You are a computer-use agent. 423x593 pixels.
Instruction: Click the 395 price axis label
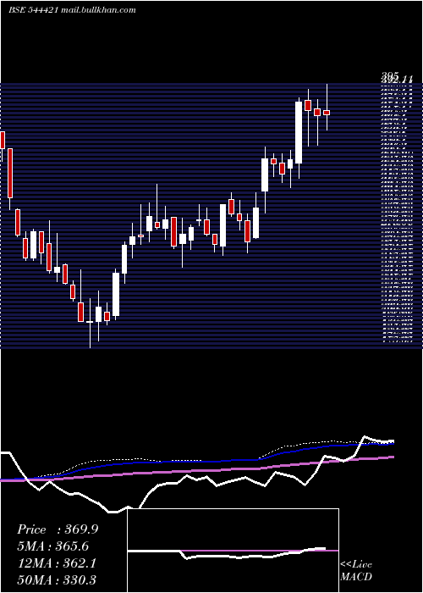click(x=390, y=78)
